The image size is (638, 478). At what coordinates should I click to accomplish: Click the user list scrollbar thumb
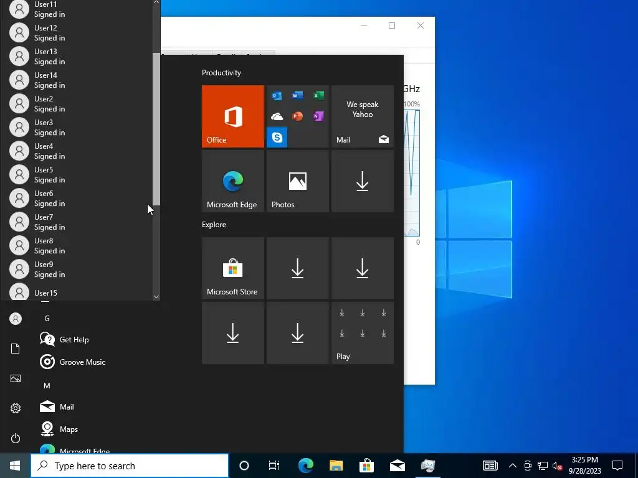156,129
